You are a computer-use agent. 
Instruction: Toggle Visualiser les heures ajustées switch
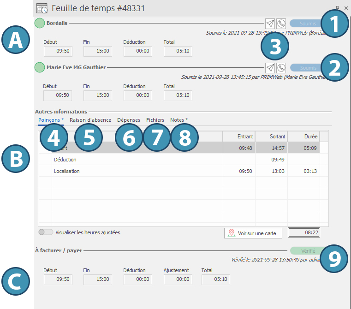coord(46,232)
